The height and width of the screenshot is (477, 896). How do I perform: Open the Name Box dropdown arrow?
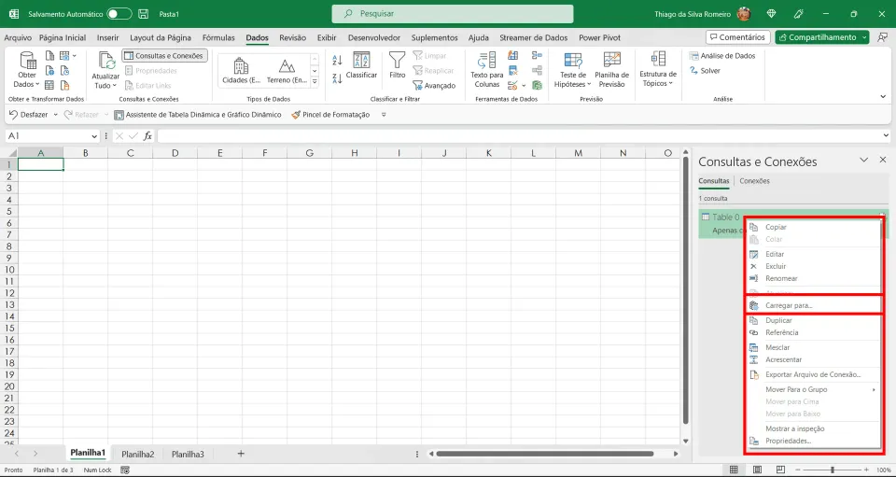click(94, 136)
